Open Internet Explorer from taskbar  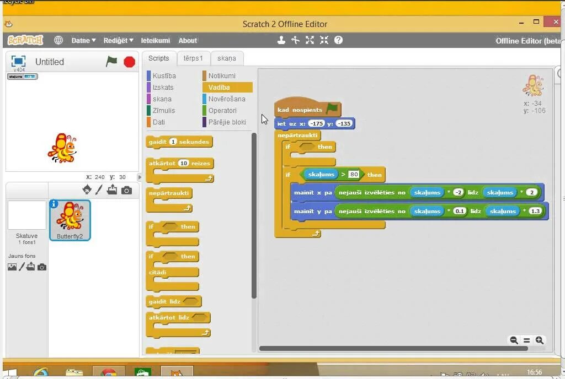(40, 372)
